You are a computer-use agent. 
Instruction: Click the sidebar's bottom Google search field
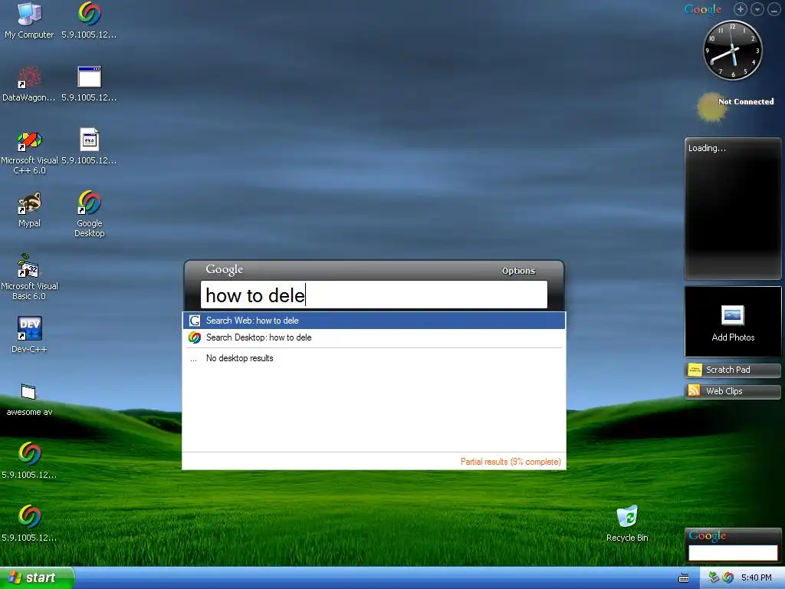[733, 552]
